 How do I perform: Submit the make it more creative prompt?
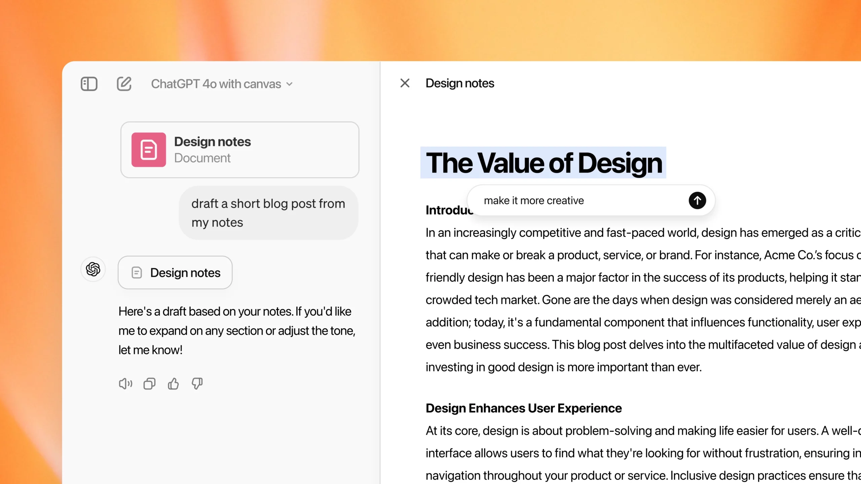click(x=697, y=200)
